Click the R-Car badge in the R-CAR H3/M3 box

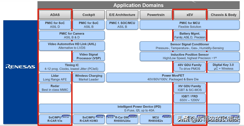coord(100,116)
